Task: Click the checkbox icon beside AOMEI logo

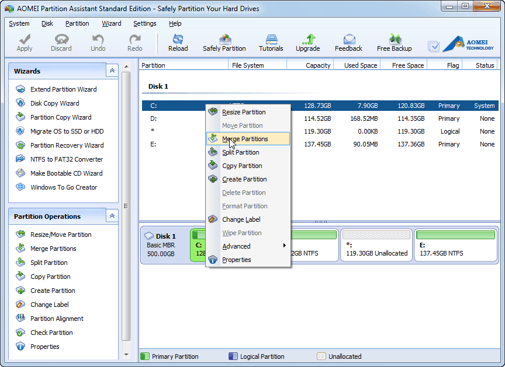Action: [434, 46]
